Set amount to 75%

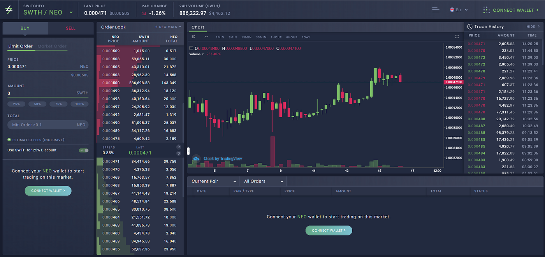point(58,104)
